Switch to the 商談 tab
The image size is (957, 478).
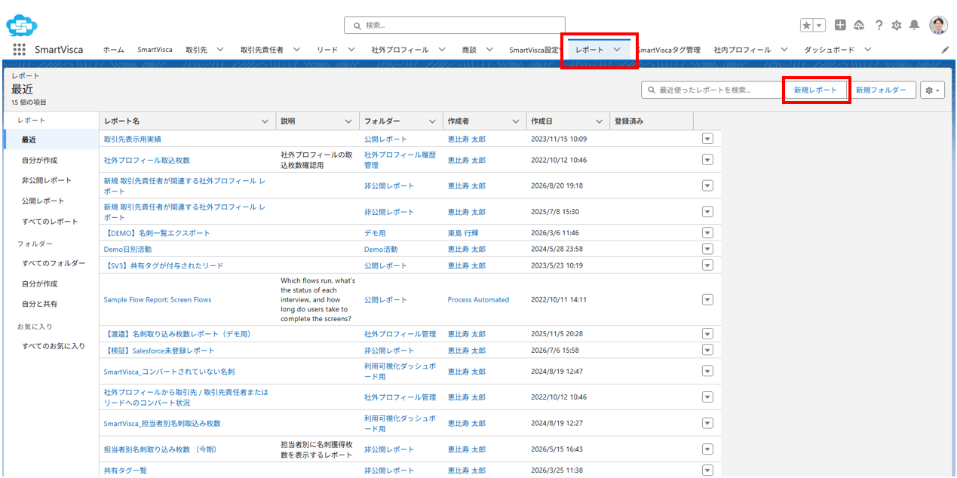(x=469, y=50)
